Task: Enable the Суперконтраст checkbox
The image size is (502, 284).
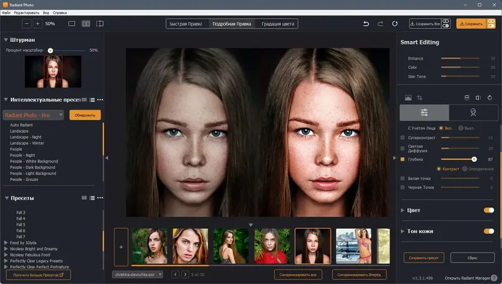Action: click(x=402, y=137)
